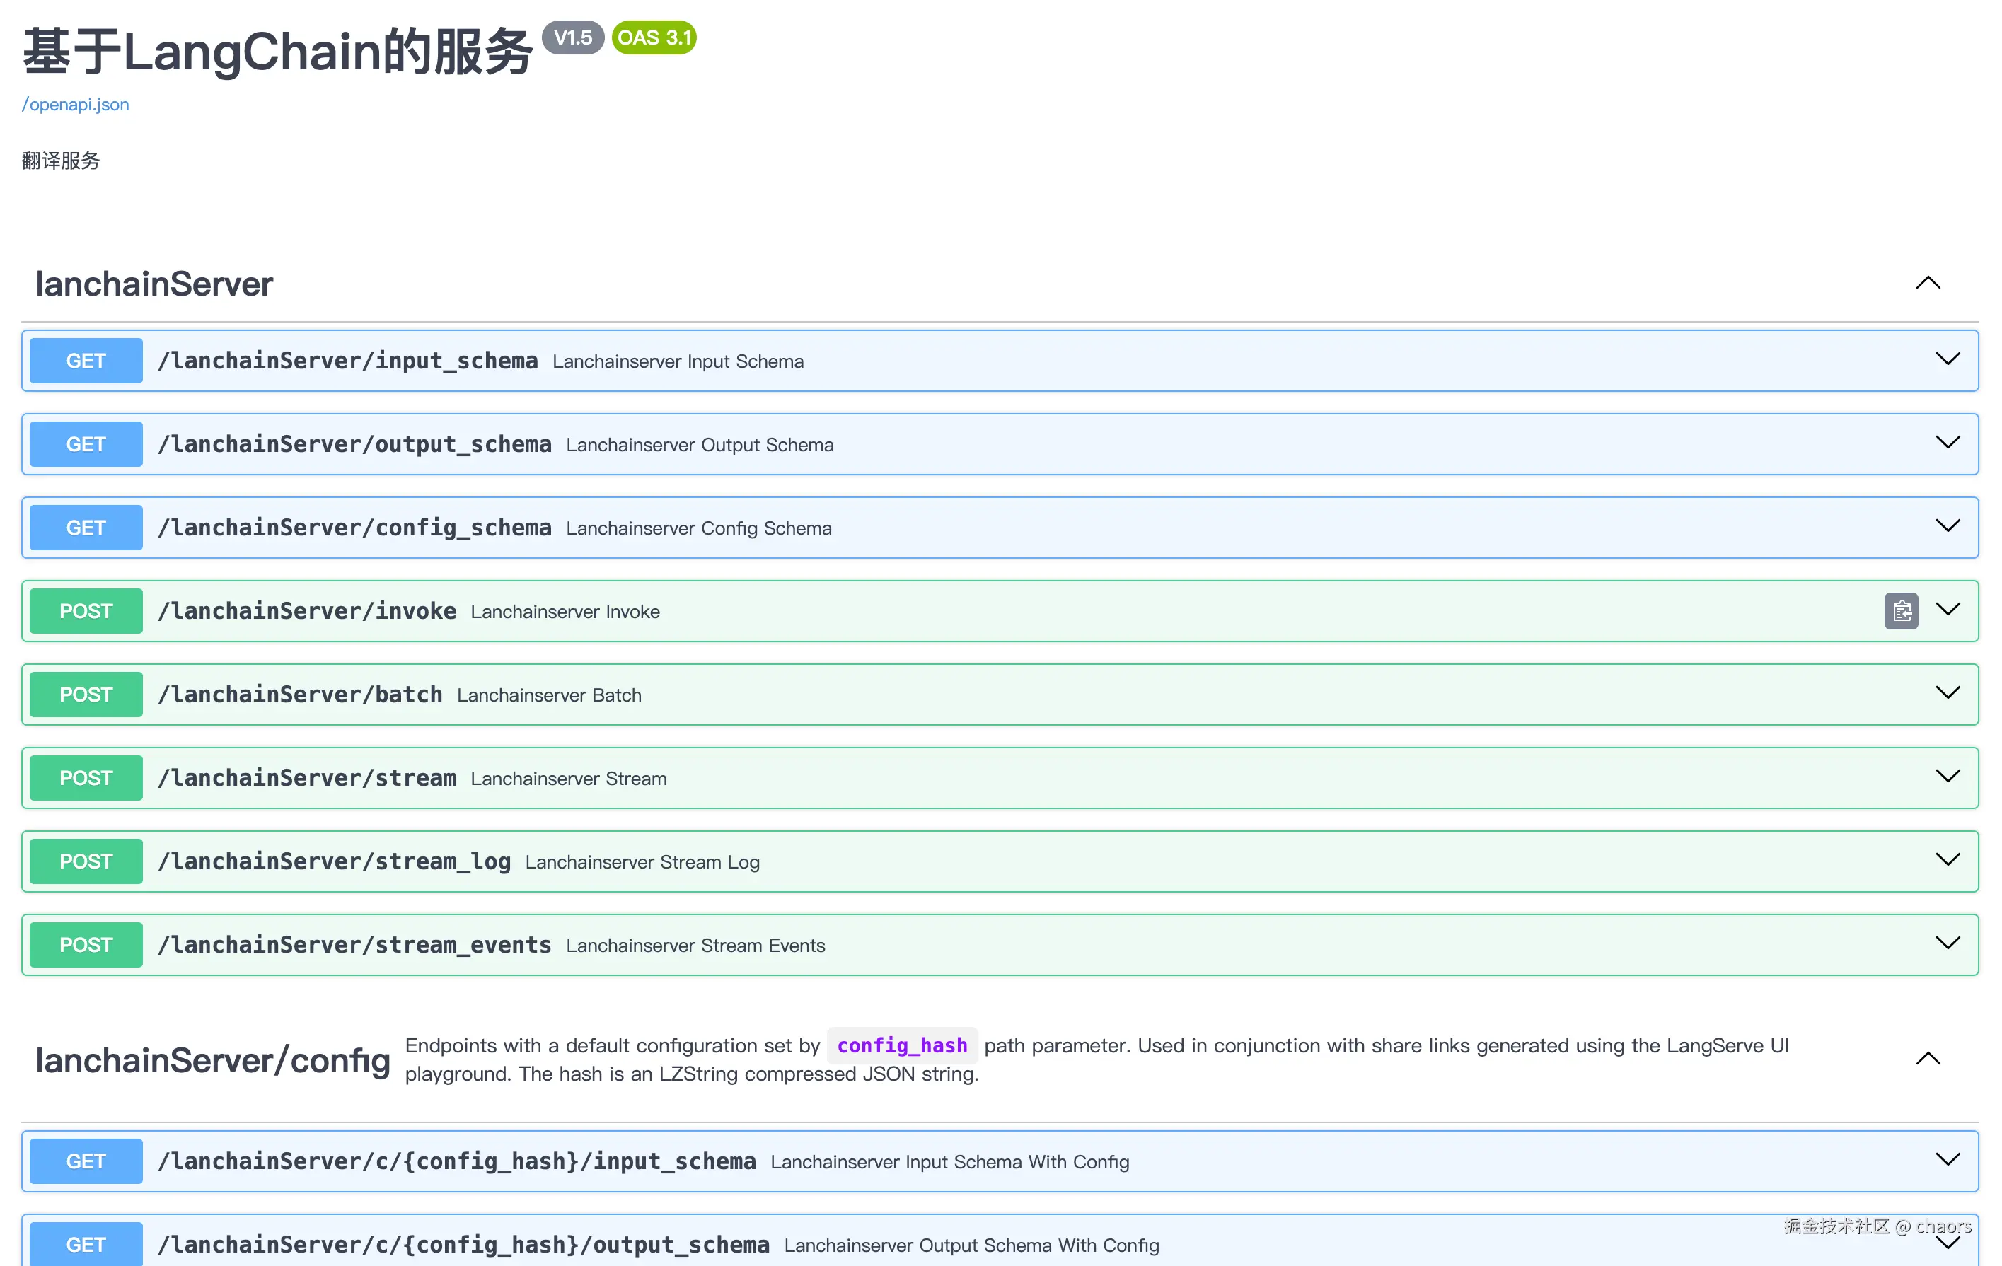Viewport: 2002px width, 1266px height.
Task: Expand the batch endpoint chevron arrow
Action: click(x=1947, y=694)
